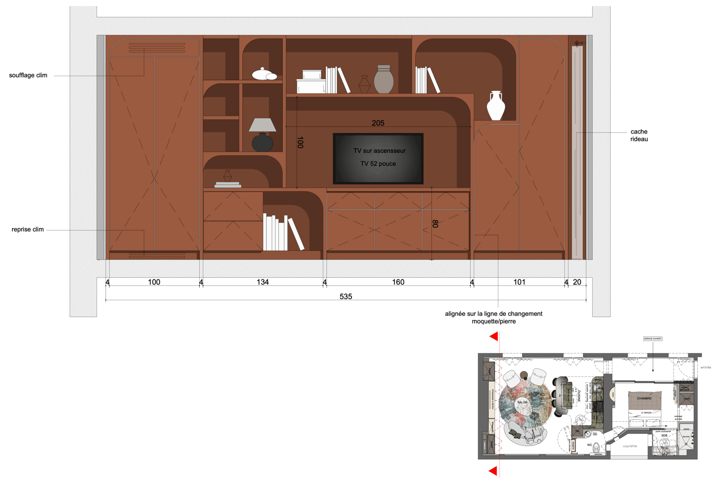Select the 134 dimension value
The image size is (712, 484).
pyautogui.click(x=263, y=282)
